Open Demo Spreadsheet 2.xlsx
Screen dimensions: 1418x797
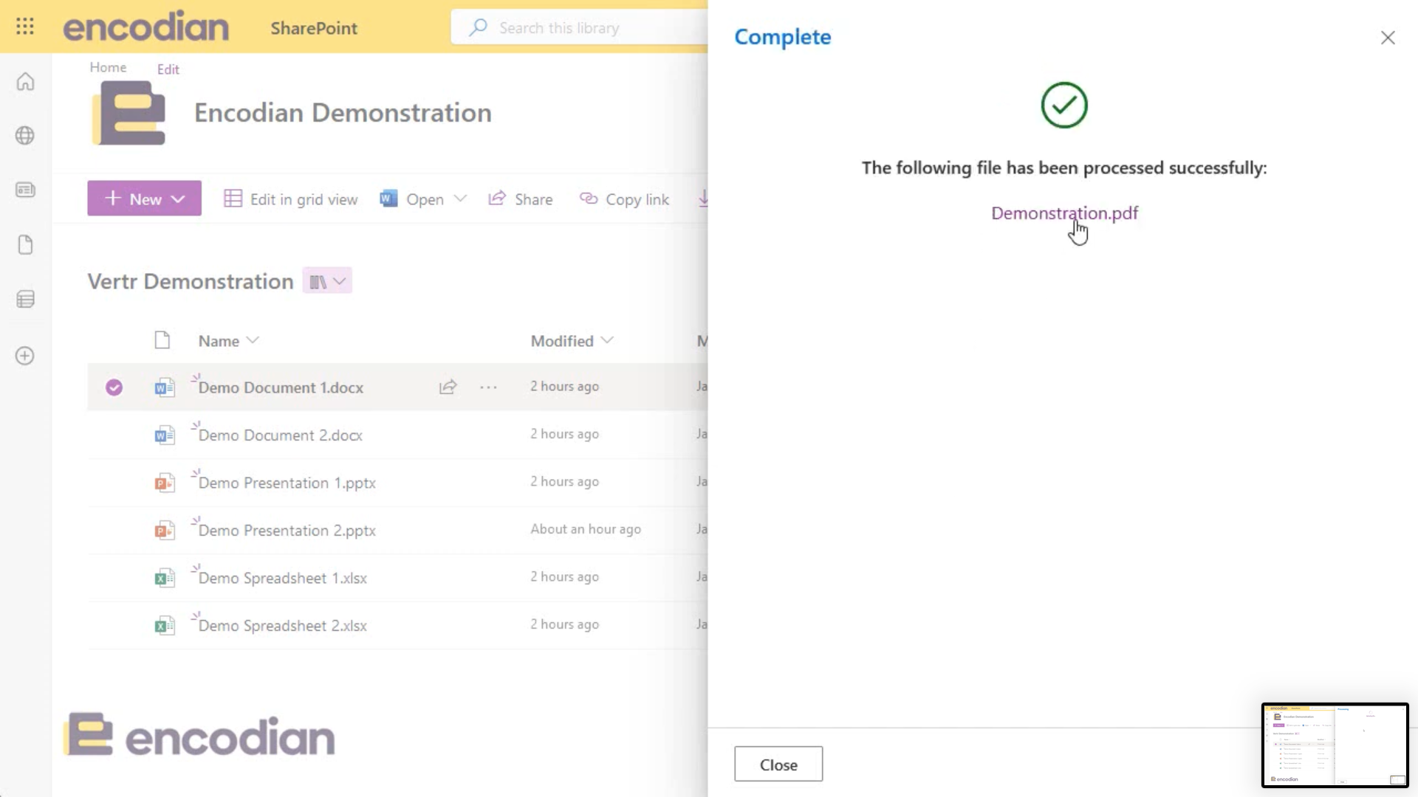[x=282, y=626]
